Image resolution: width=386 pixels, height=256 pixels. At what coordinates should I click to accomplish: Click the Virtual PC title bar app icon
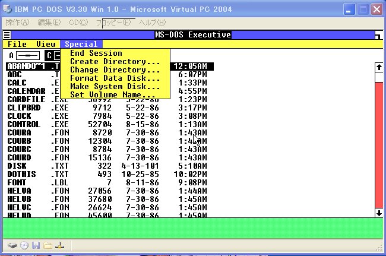[7, 9]
